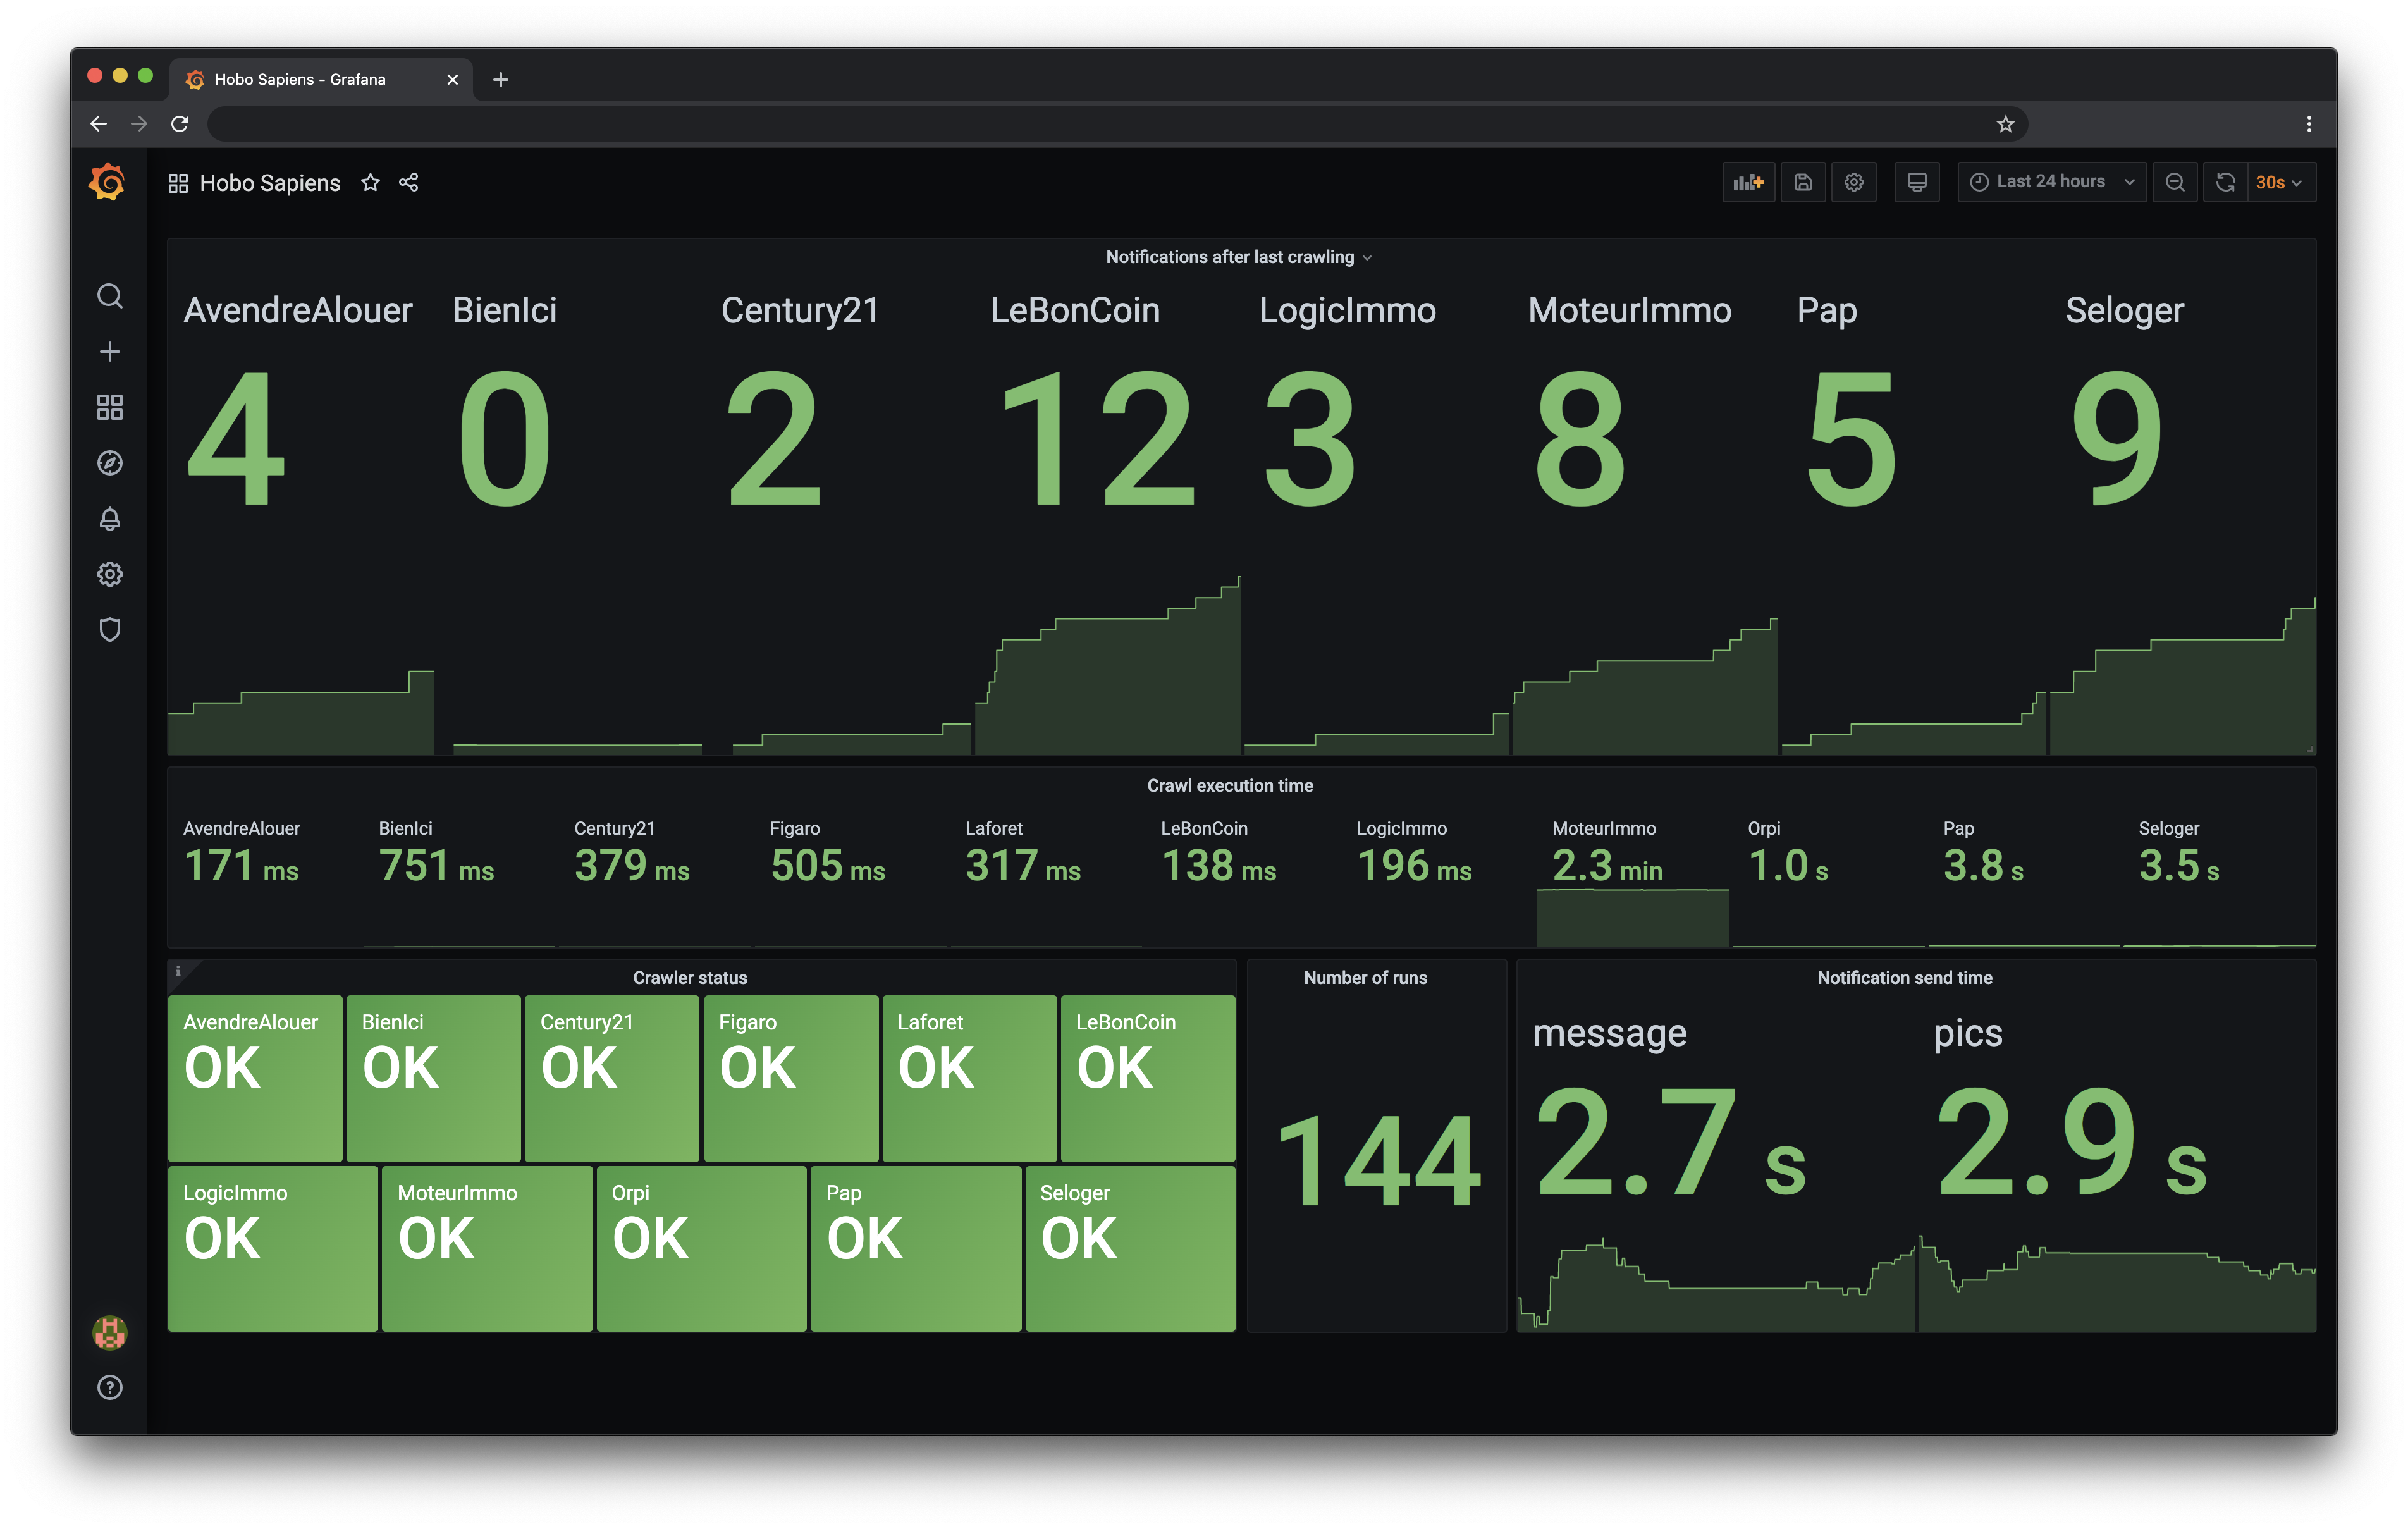Click the Add panel toolbar icon

pos(1748,182)
